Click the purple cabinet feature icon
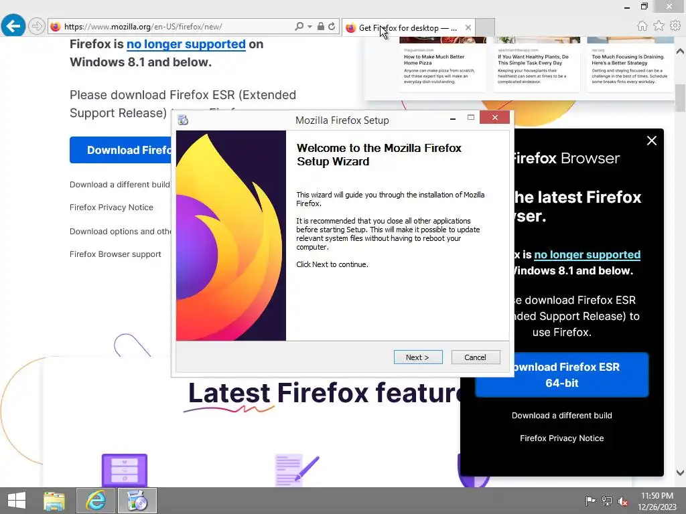The height and width of the screenshot is (514, 686). pyautogui.click(x=125, y=470)
